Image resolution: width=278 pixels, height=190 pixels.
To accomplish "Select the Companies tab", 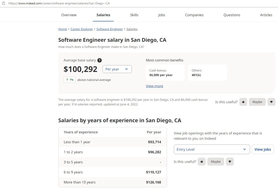I will [x=194, y=15].
